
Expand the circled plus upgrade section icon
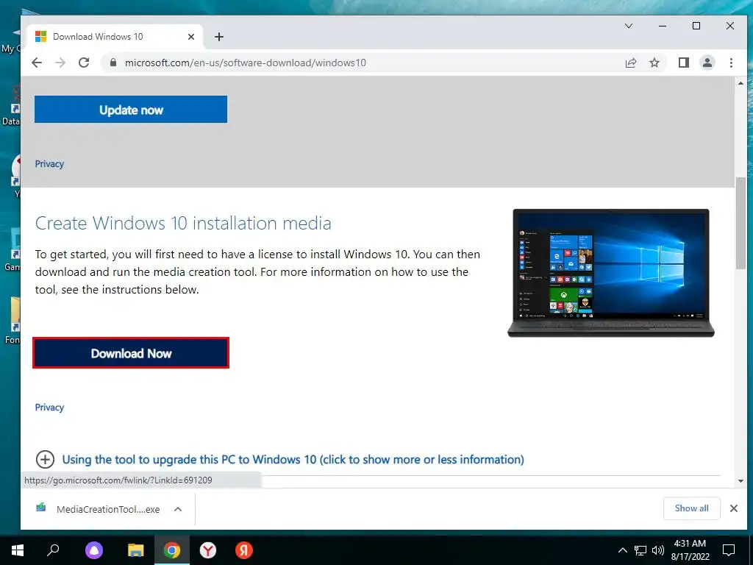coord(45,459)
